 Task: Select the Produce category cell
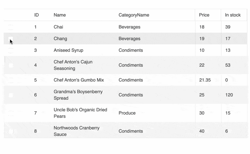point(127,113)
